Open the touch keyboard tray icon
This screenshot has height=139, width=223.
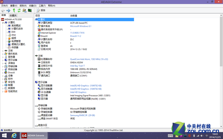click(170, 136)
